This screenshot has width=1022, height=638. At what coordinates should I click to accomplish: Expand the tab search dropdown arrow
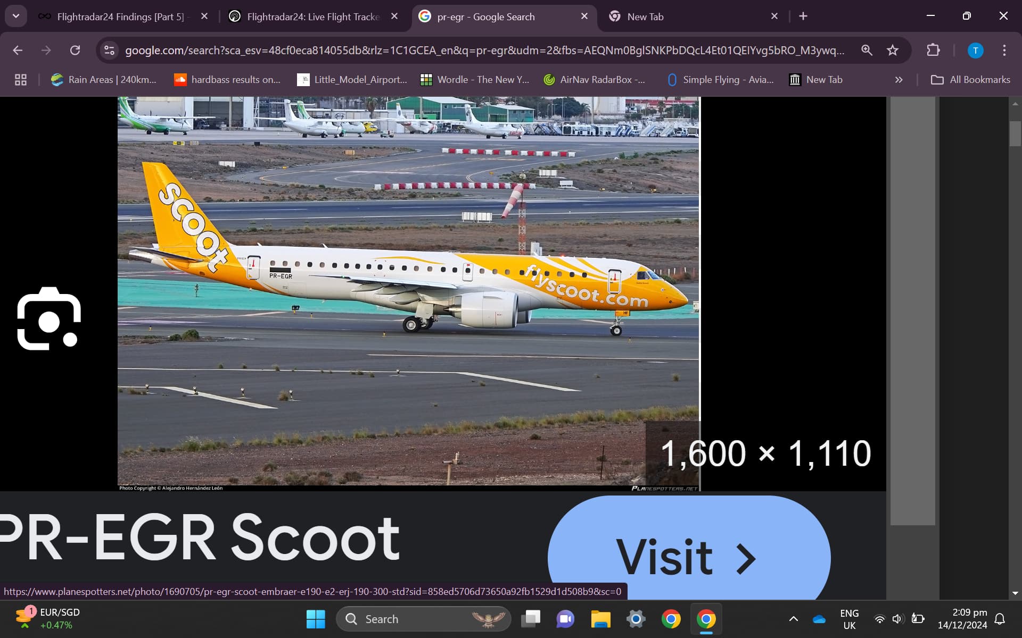point(16,16)
